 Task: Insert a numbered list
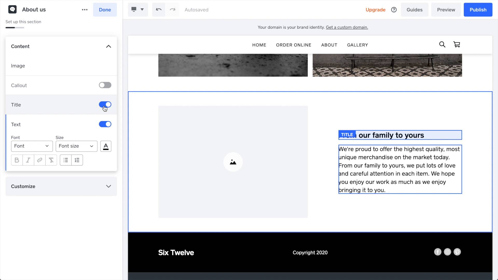coord(77,160)
